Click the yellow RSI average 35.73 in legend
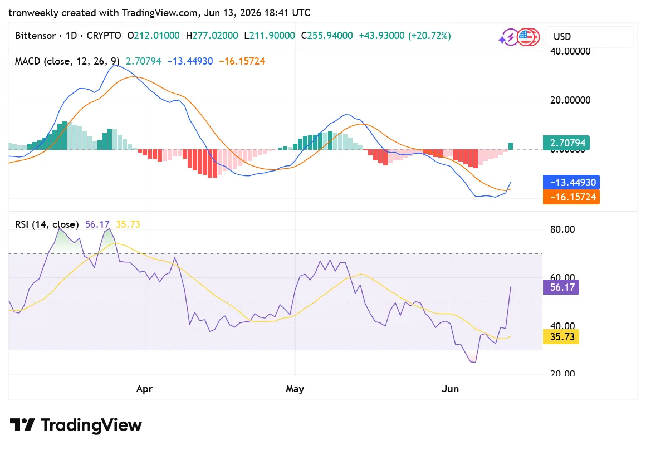The height and width of the screenshot is (450, 646). click(x=128, y=224)
